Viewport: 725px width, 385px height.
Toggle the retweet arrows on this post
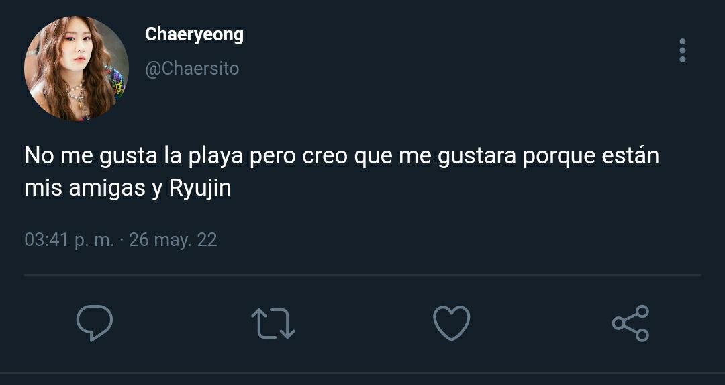[x=273, y=323]
